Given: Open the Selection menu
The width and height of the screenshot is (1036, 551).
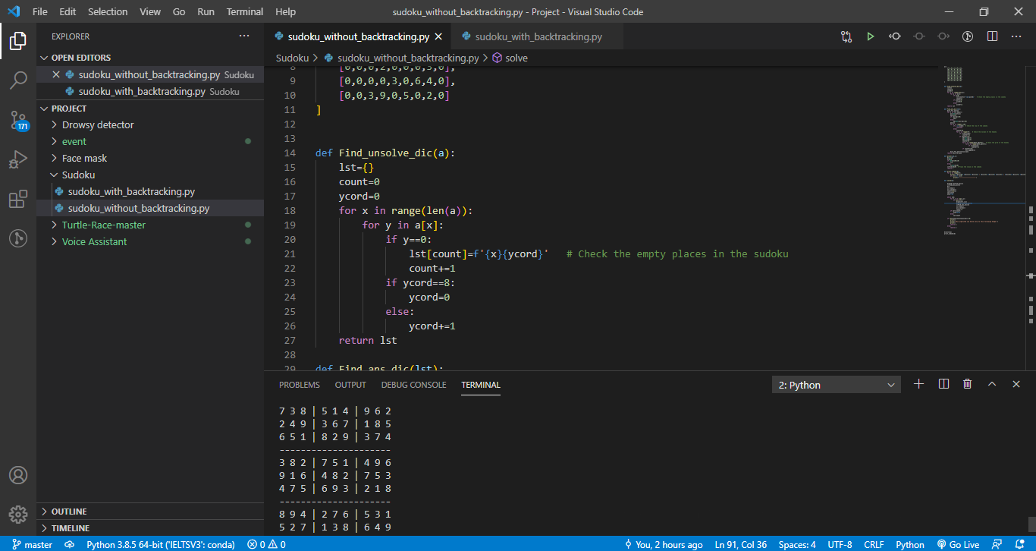Looking at the screenshot, I should click(108, 11).
